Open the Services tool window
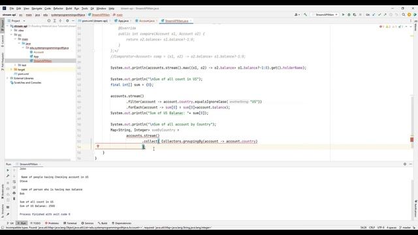Image resolution: width=418 pixels, height=235 pixels. tap(88, 223)
